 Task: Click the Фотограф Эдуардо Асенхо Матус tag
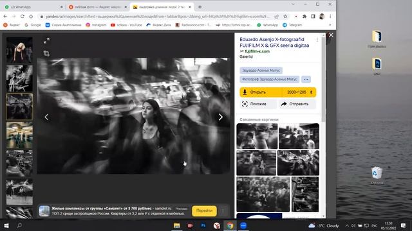269,79
